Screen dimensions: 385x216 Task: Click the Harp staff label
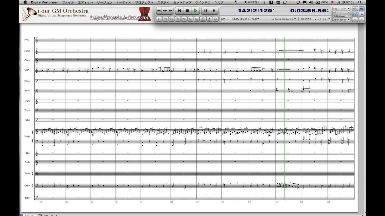tap(27, 136)
